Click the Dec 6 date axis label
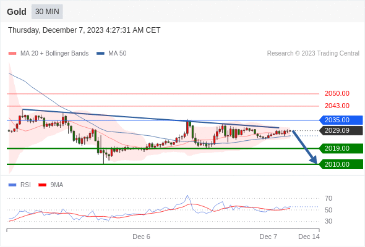 click(x=141, y=237)
